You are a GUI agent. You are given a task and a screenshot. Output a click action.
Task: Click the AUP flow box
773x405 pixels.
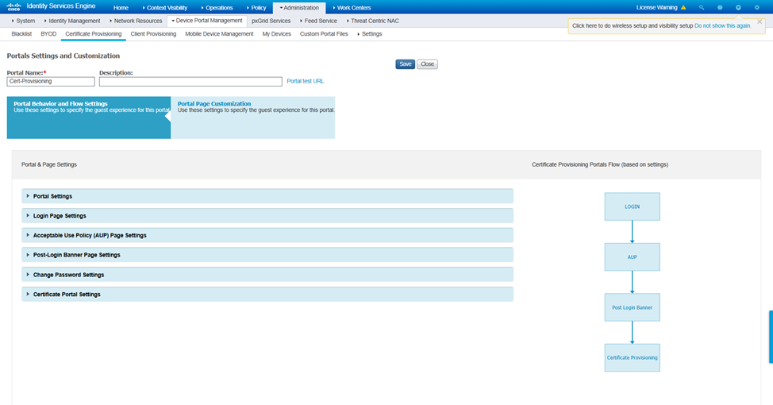[632, 257]
